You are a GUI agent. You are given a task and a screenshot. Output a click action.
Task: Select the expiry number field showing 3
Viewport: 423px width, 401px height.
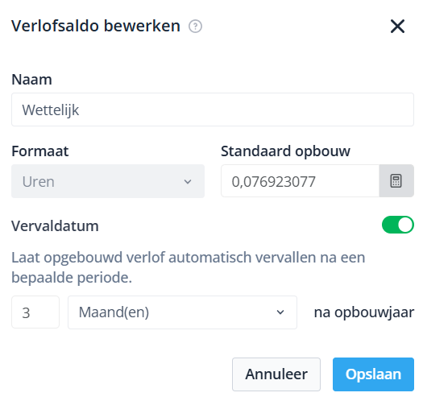(x=35, y=312)
